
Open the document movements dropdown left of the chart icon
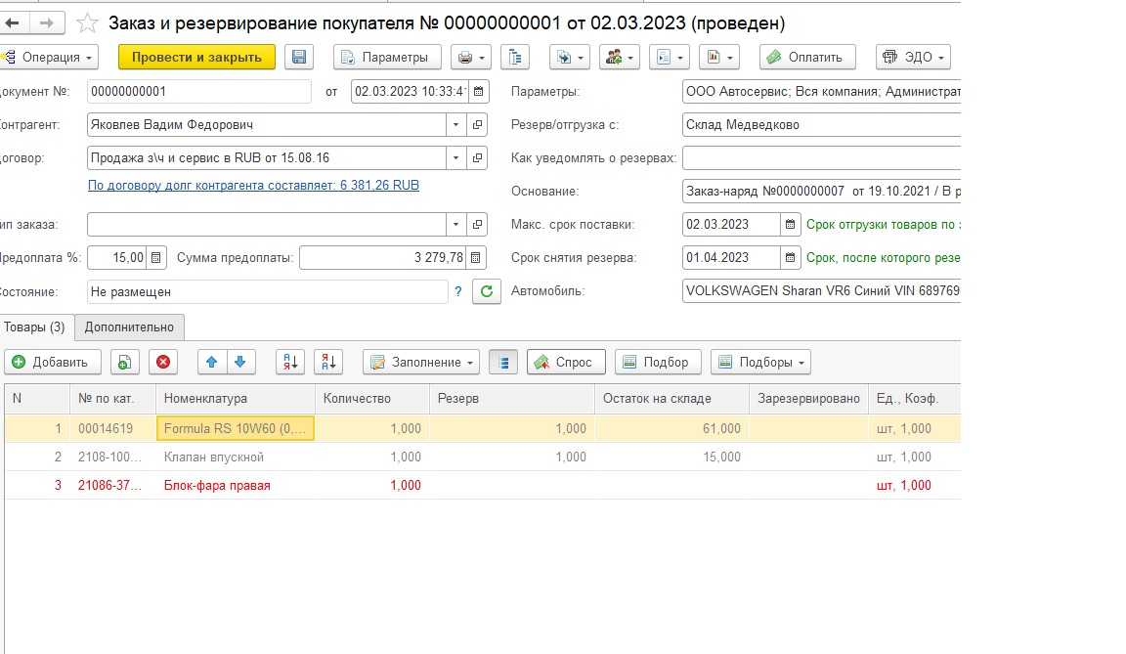(x=670, y=58)
